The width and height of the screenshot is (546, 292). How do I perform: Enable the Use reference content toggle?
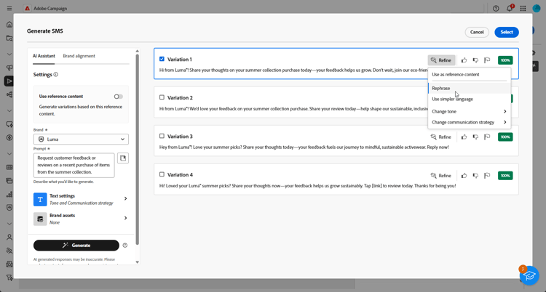click(x=119, y=97)
